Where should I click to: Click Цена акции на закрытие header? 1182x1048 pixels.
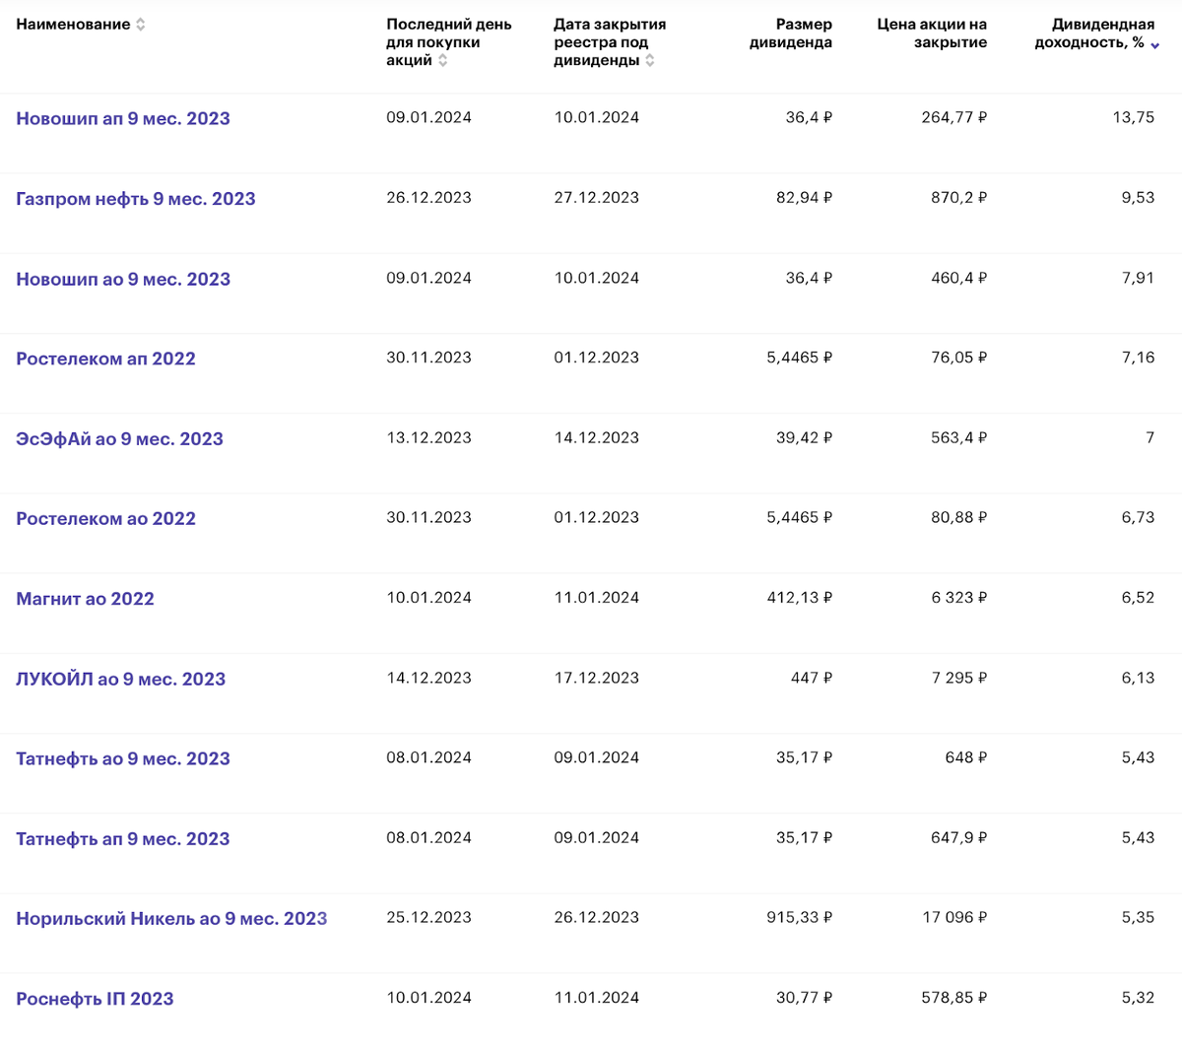pyautogui.click(x=932, y=33)
